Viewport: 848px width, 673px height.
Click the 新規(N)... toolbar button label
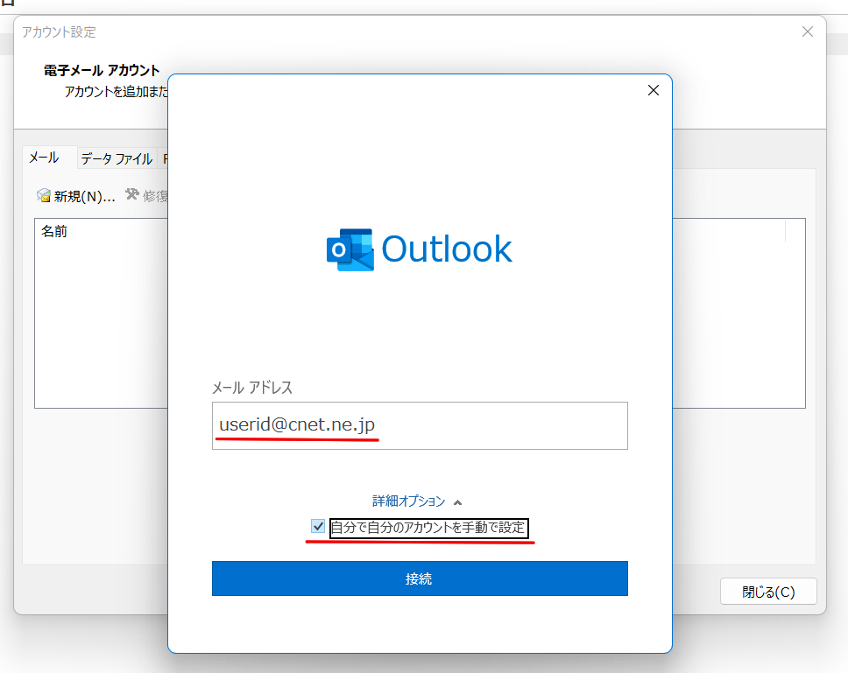point(85,196)
